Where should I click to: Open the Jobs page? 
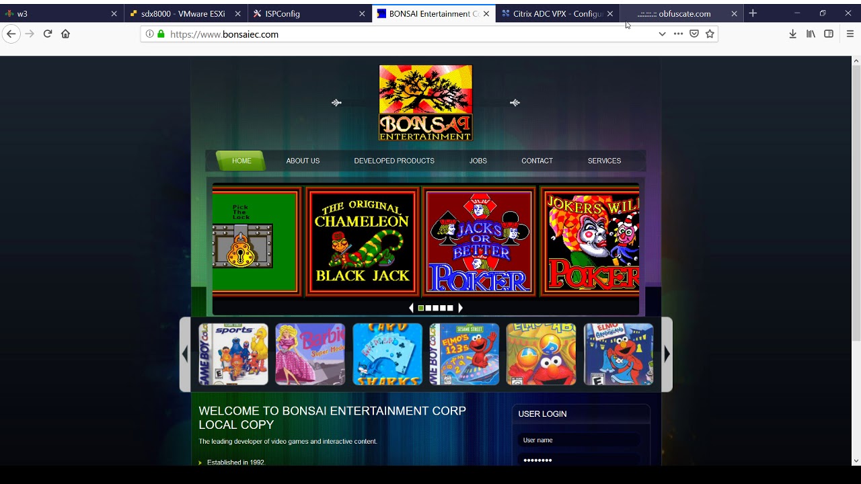[478, 161]
